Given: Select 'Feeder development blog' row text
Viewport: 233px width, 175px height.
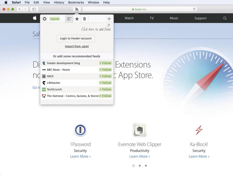Looking at the screenshot, I should 64,63.
